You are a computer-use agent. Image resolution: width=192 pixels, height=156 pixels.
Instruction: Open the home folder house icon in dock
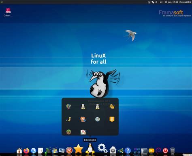pos(19,151)
